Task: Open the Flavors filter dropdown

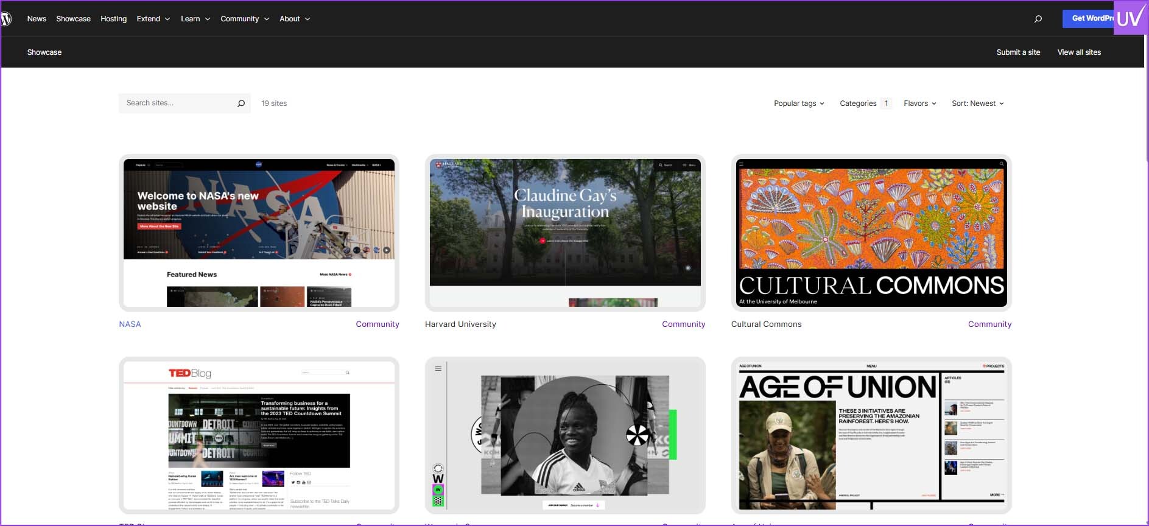Action: pyautogui.click(x=919, y=103)
